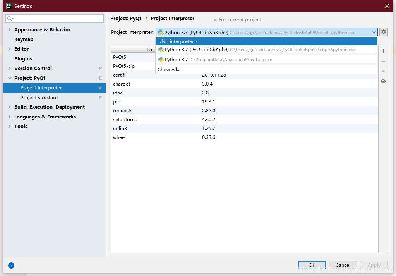Click copy icon beside Project Structure
The height and width of the screenshot is (276, 396).
click(x=100, y=98)
